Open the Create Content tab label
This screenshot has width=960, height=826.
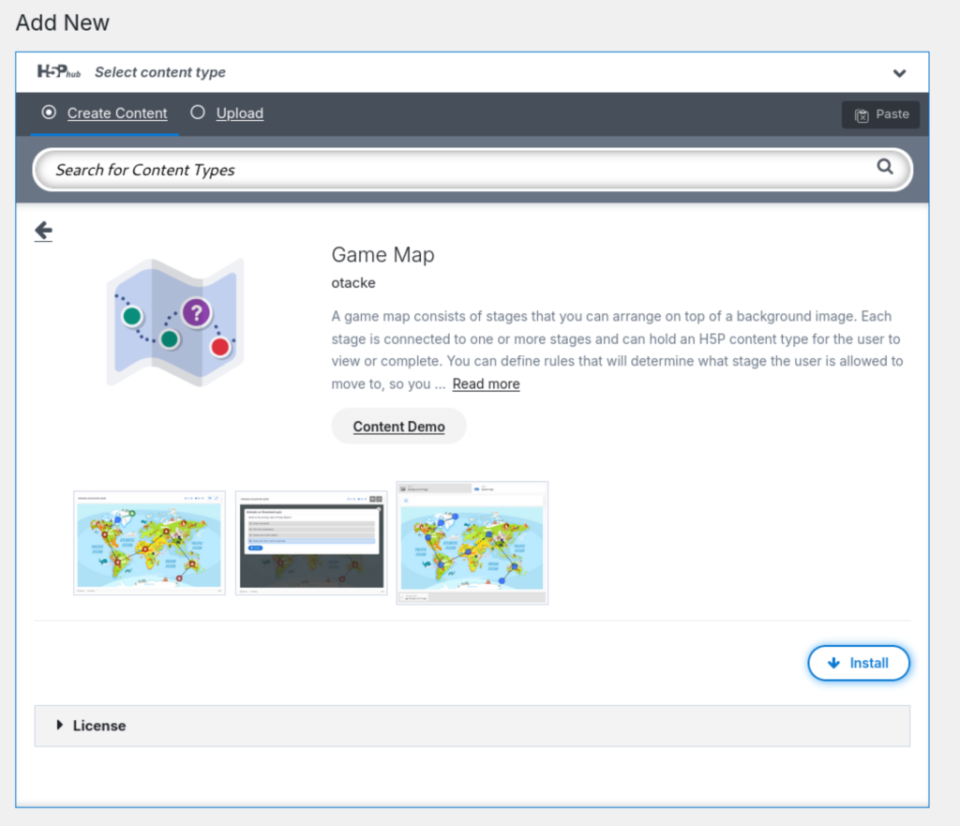click(x=117, y=113)
